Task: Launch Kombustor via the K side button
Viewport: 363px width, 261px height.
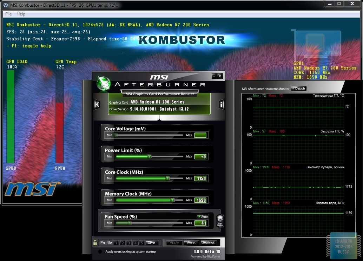Action: pos(97,104)
